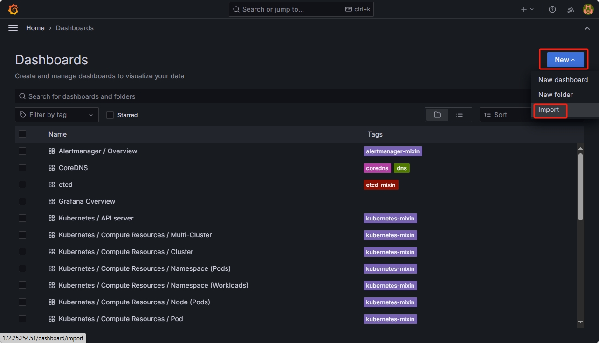This screenshot has height=343, width=599.
Task: Click the Tags column header
Action: pos(375,134)
